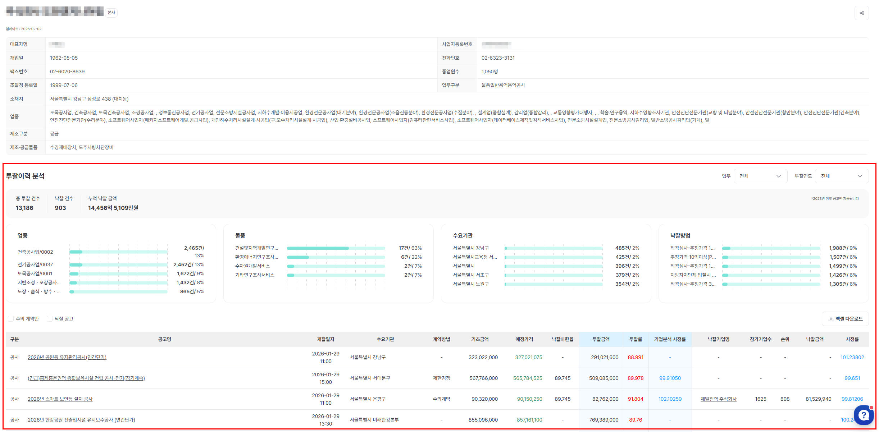This screenshot has height=432, width=879.
Task: Click the 투찰연도 dropdown chevron arrow
Action: click(860, 176)
